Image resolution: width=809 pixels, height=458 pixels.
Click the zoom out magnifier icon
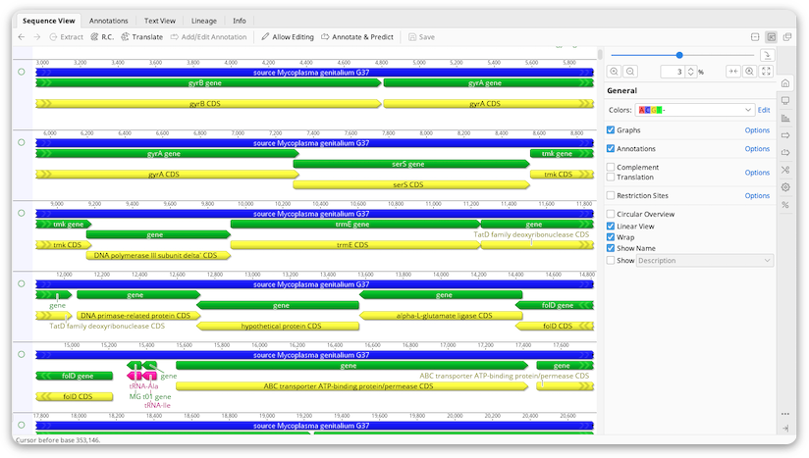coord(630,72)
